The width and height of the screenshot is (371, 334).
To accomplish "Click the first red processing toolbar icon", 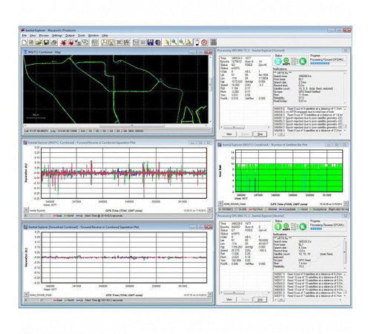I will 63,42.
